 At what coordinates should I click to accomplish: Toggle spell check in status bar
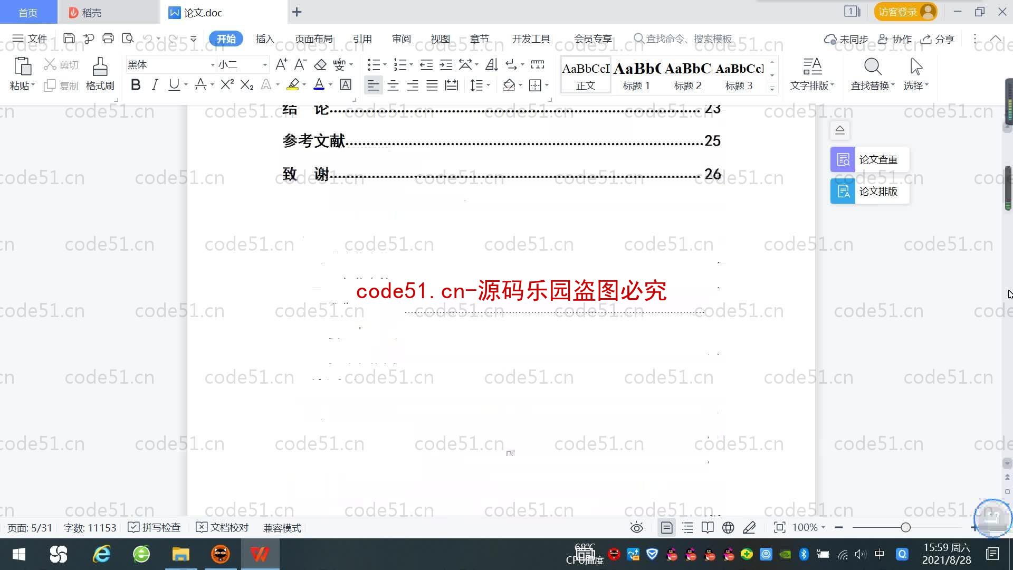click(x=154, y=527)
